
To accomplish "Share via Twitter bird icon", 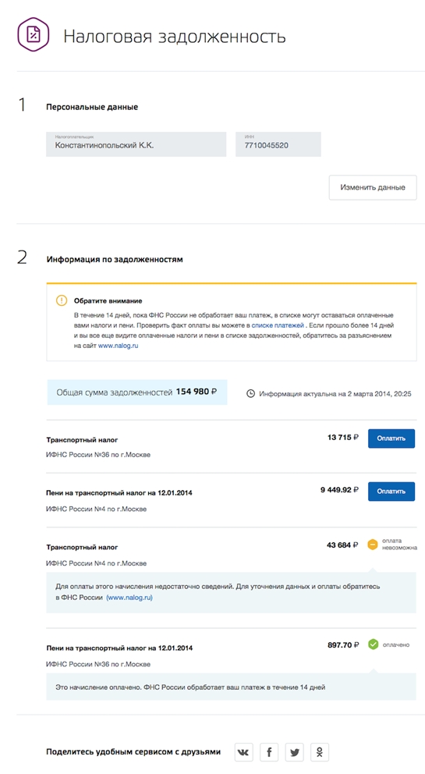I will point(295,752).
